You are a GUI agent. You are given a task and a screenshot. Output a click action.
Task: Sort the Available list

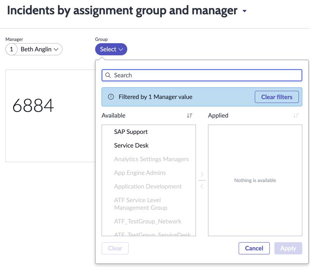[190, 115]
